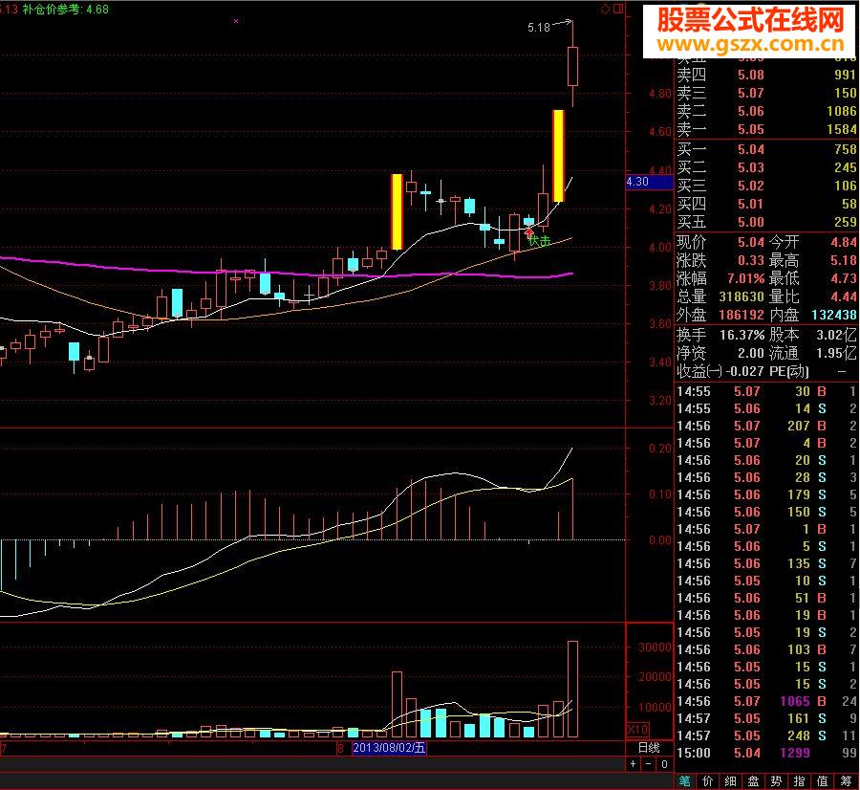This screenshot has width=860, height=790.
Task: Select the 14:56 5.06 103 B tick row
Action: coord(766,649)
